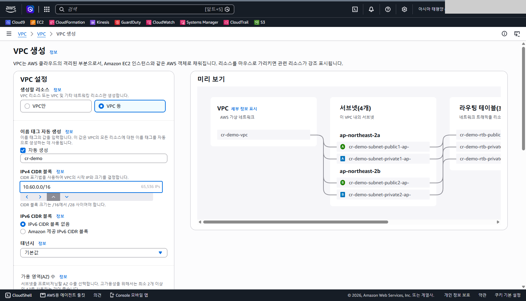Screen dimensions: 526x301
Task: Click the CIDR left arrow stepper
Action: point(27,197)
